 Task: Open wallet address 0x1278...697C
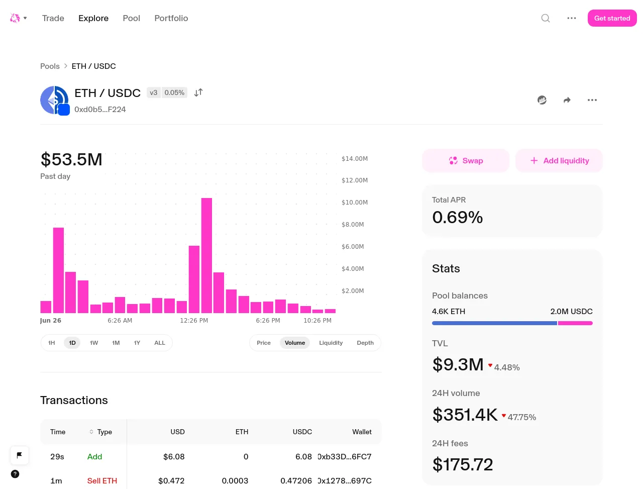point(345,481)
